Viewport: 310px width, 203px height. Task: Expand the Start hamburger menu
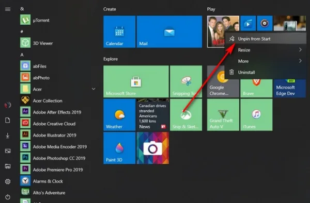8,9
